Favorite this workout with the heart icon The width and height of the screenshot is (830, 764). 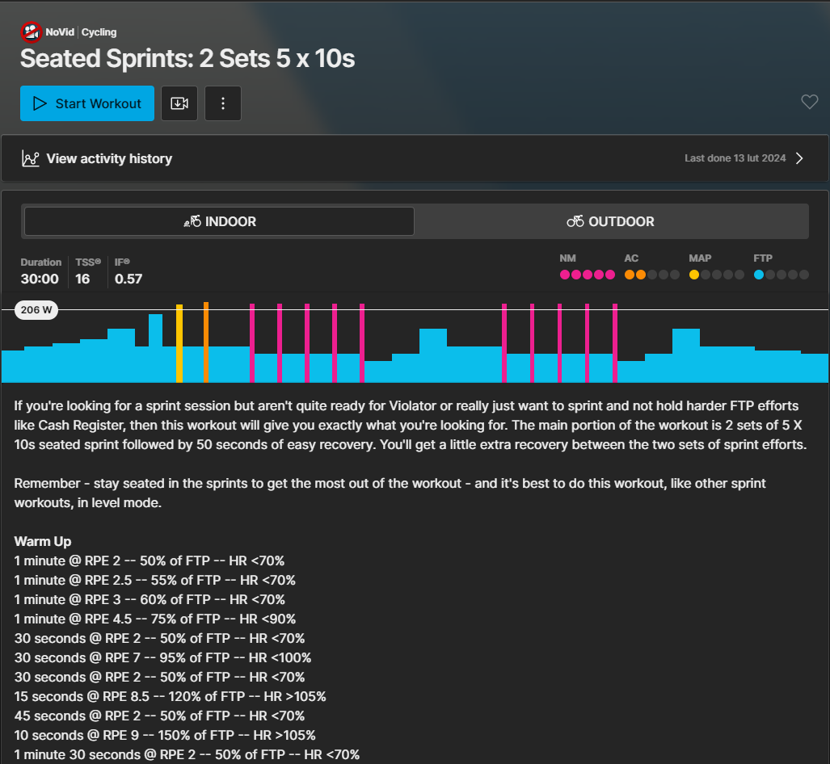point(809,102)
